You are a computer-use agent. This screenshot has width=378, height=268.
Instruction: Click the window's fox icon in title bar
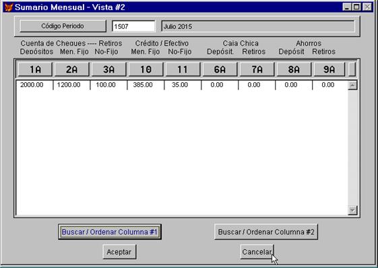pyautogui.click(x=9, y=7)
